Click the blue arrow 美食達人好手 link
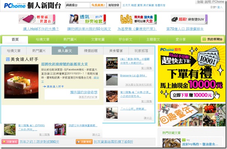Image resolution: width=227 pixels, height=149 pixels. 53,86
